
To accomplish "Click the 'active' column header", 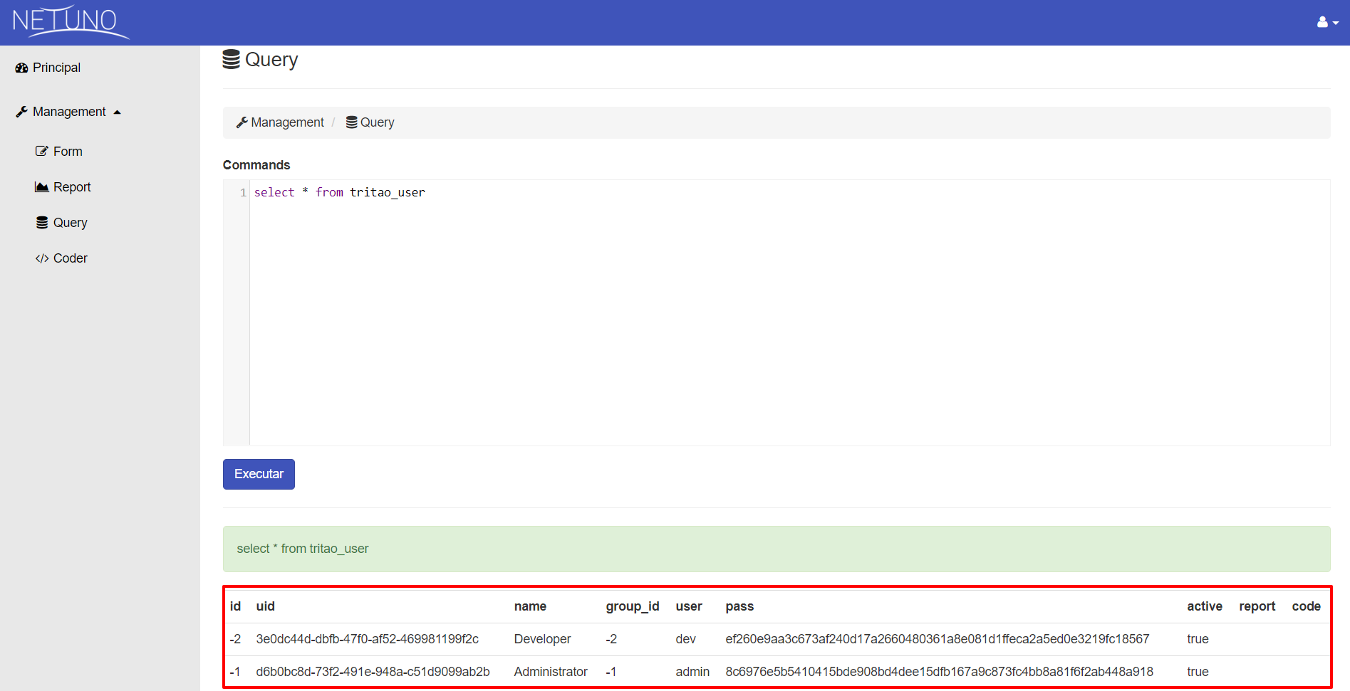I will click(1205, 606).
